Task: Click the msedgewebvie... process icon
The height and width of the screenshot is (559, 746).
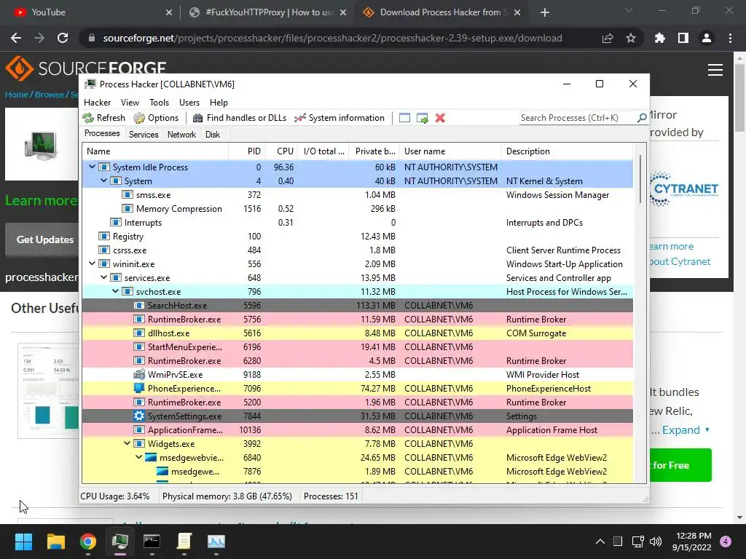Action: 151,457
